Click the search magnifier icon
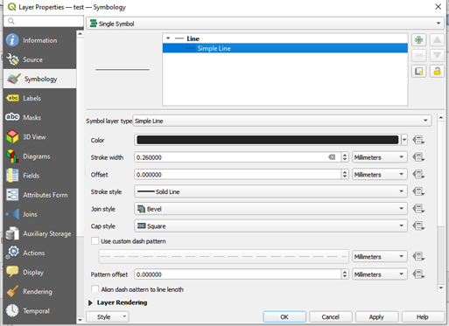Viewport: 449px width, 326px height. (11, 21)
